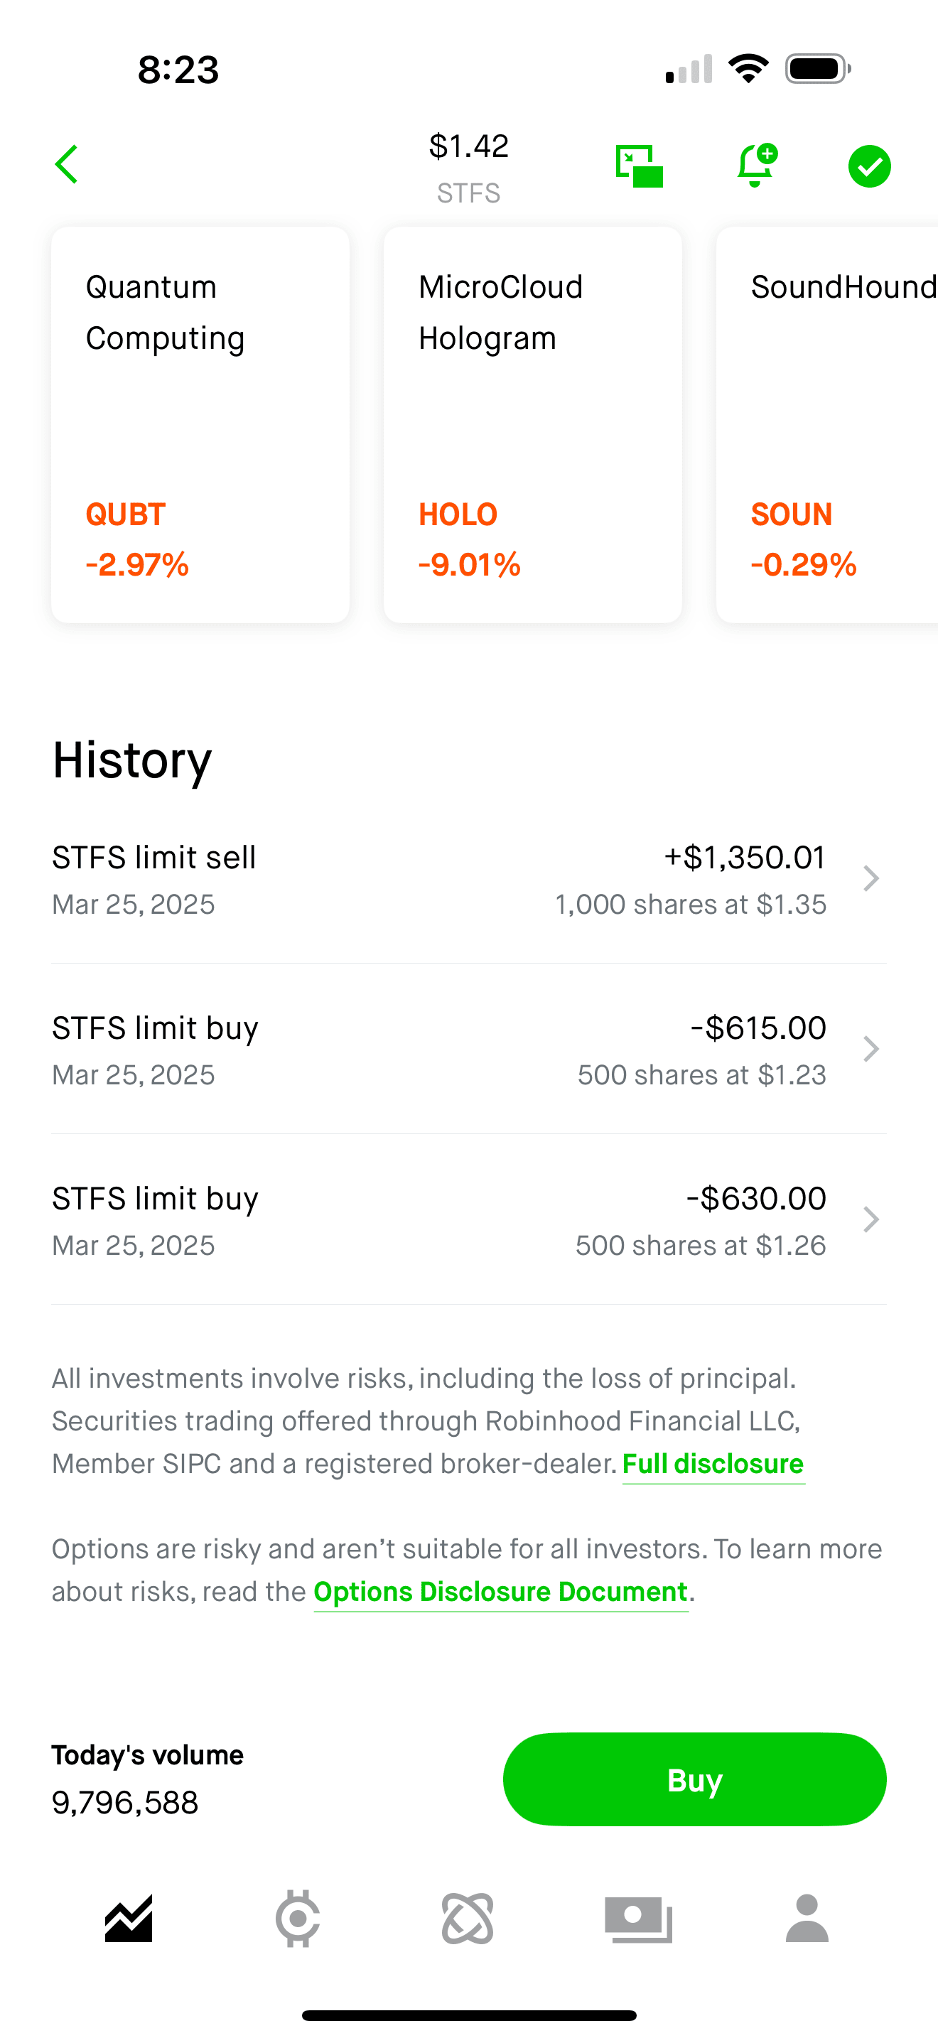Open the cash tab icon
The height and width of the screenshot is (2038, 938).
coord(638,1919)
